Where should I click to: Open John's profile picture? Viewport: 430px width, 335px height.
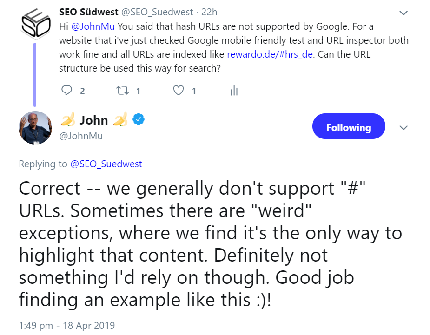pos(35,128)
